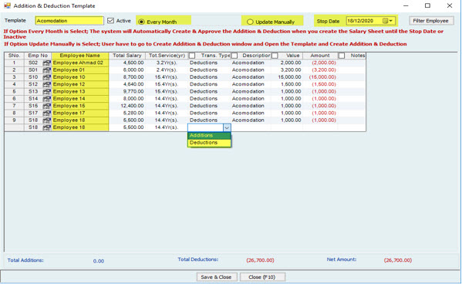Click service years cell 2.4Yr(s).
Screen dimensions: 462x285
tap(167, 70)
